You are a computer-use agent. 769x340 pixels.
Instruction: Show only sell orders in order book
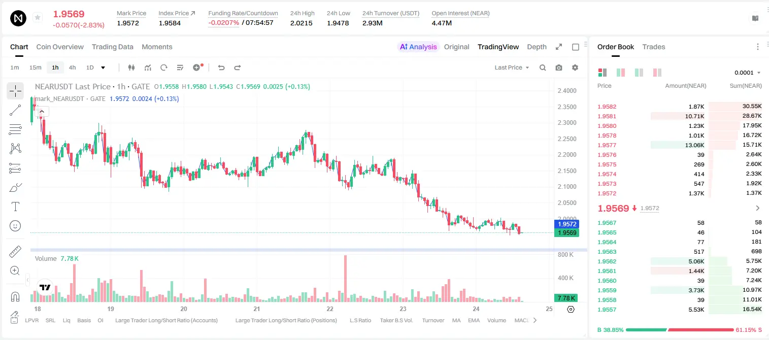(657, 73)
